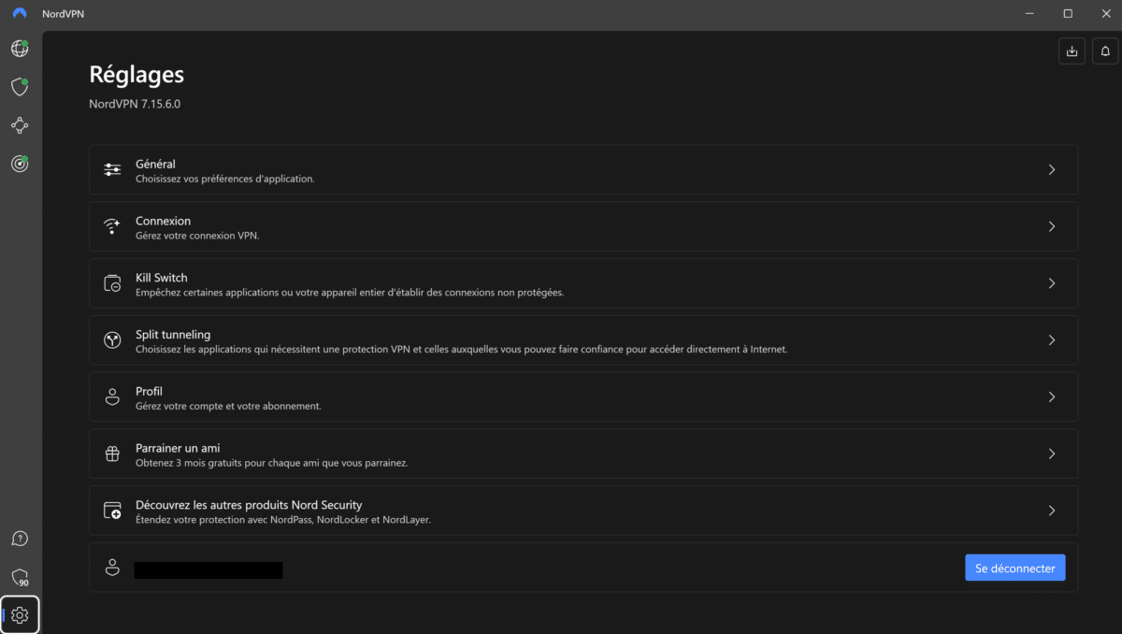
Task: Open the Connexion settings section
Action: coord(583,226)
